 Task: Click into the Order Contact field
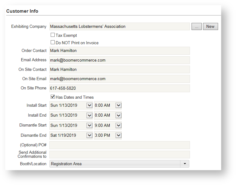coord(120,51)
